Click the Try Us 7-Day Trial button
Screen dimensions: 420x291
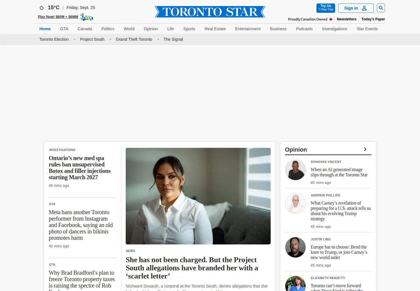[326, 8]
